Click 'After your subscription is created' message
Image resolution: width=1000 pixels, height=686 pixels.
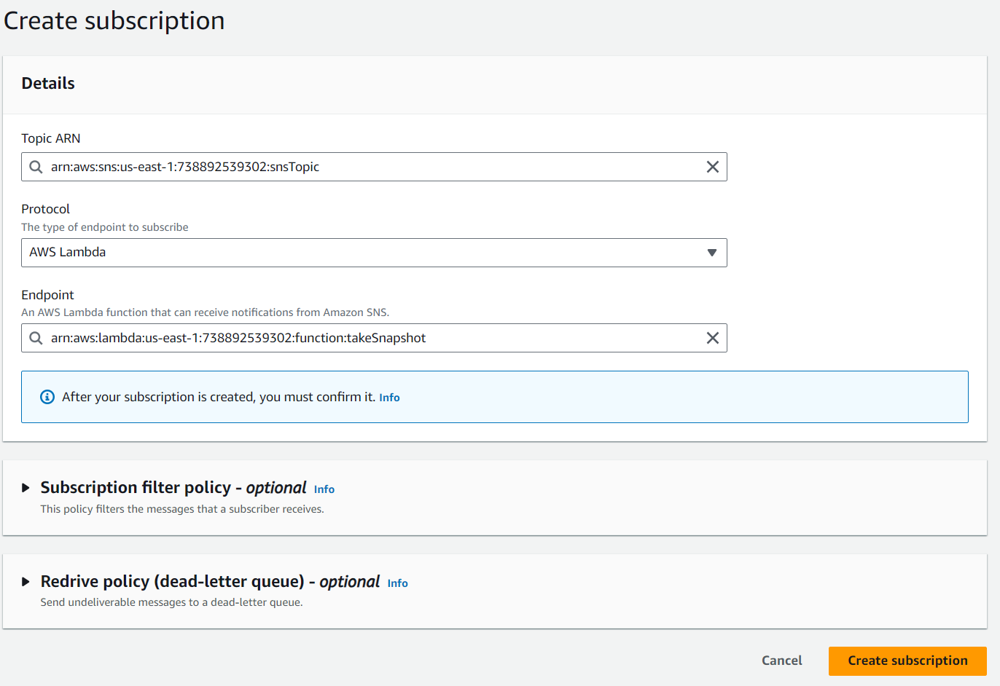219,397
